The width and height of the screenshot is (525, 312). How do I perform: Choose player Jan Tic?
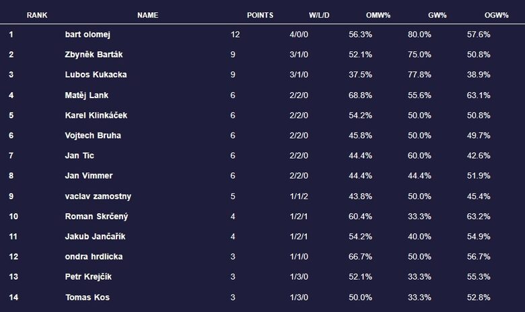point(79,155)
